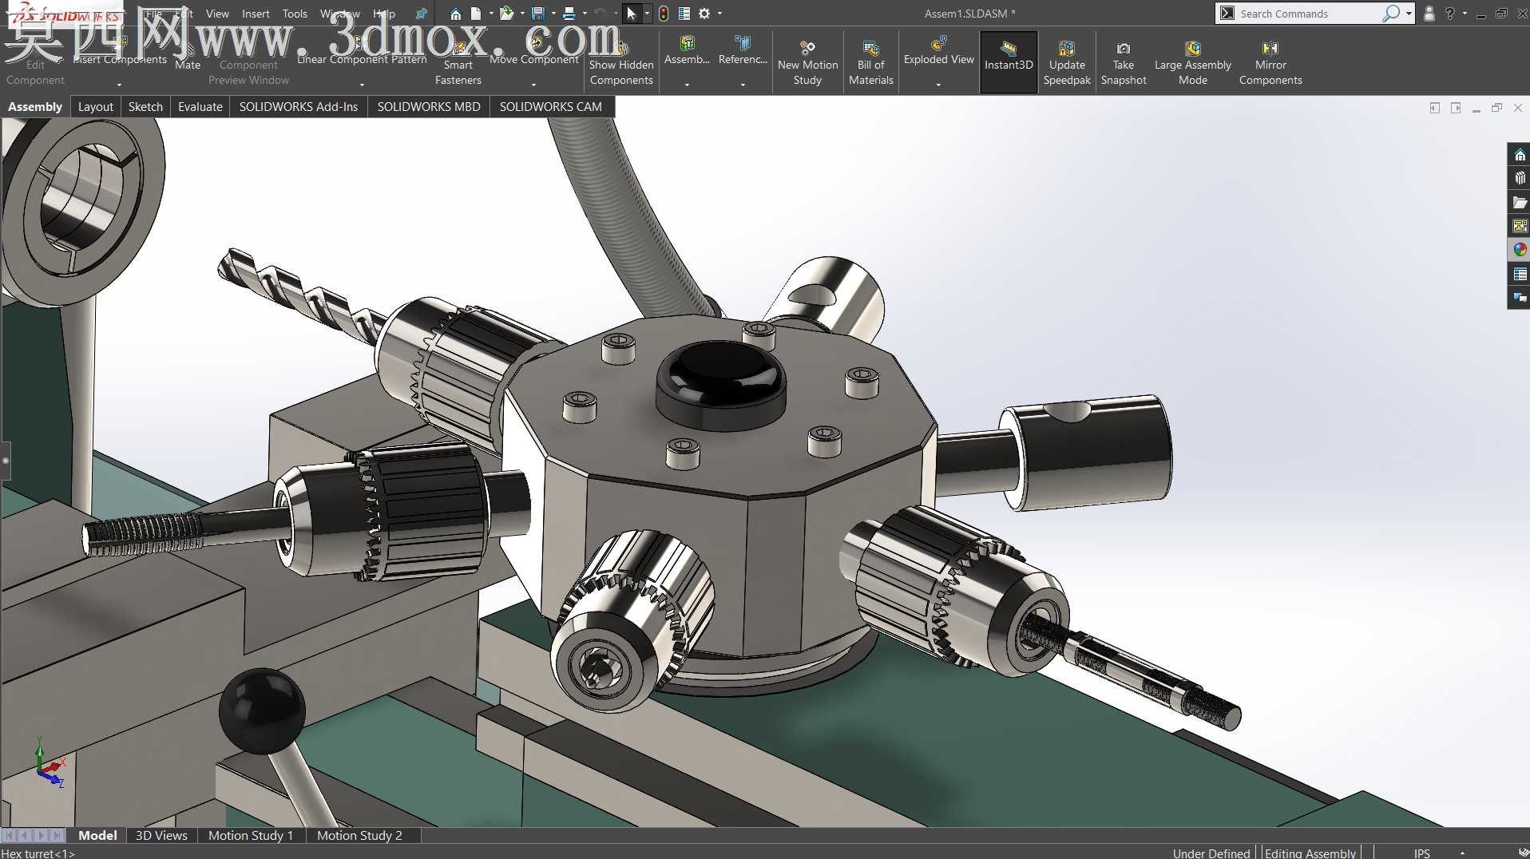Image resolution: width=1530 pixels, height=859 pixels.
Task: Open the SOLIDWORKS Add-Ins tab
Action: coord(299,106)
